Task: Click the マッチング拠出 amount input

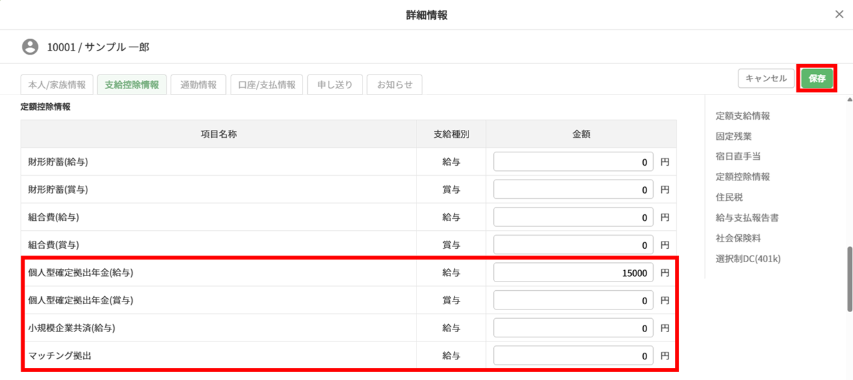Action: click(574, 356)
